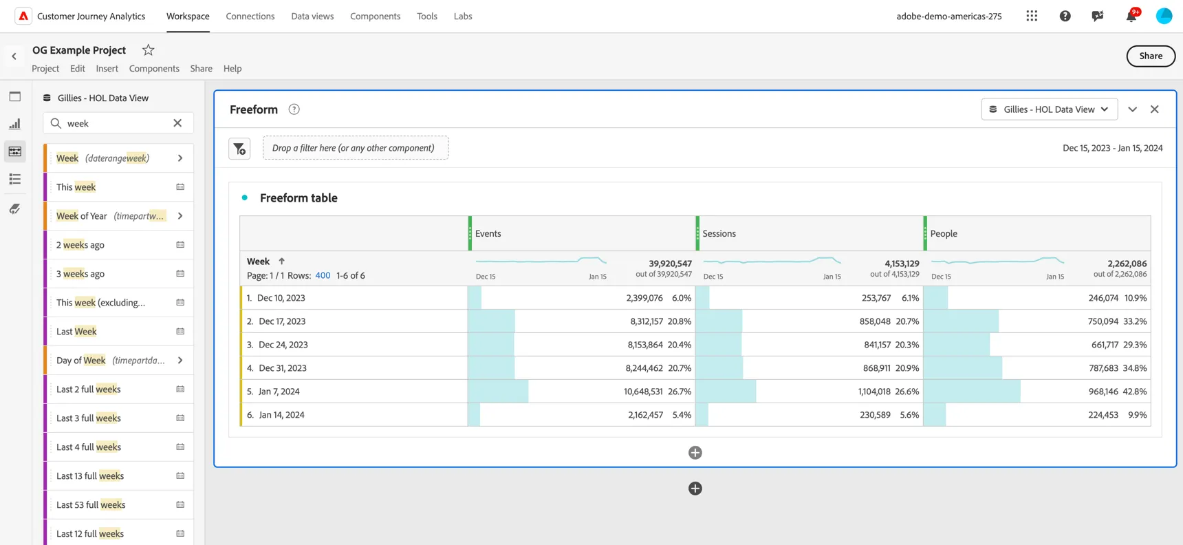Open notifications bell icon
1183x545 pixels.
[1131, 16]
